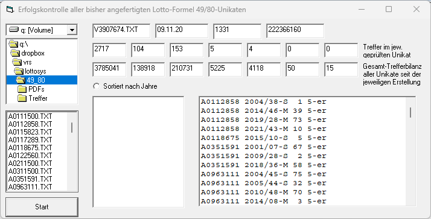Open the PDFs folder
Screen dimensions: 431x219
click(x=42, y=89)
